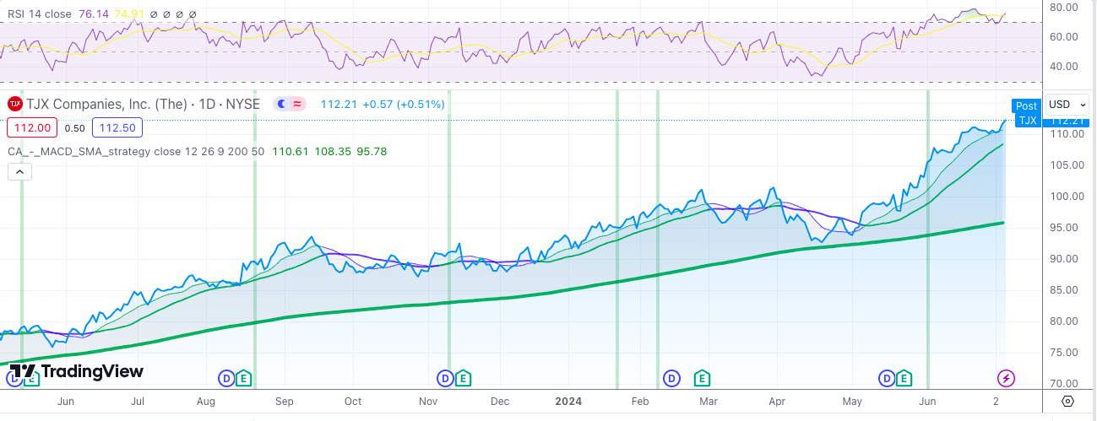Click the Dec label on the time axis
Viewport: 1097px width, 421px height.
tap(499, 402)
